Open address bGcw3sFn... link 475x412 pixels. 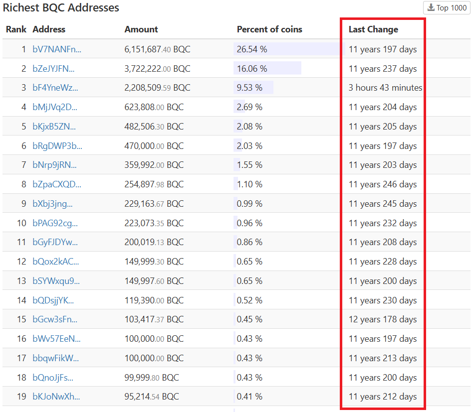[55, 319]
